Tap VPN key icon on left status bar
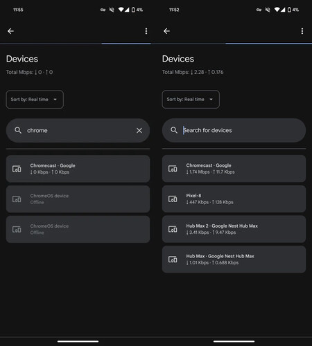This screenshot has width=312, height=346. (x=103, y=10)
